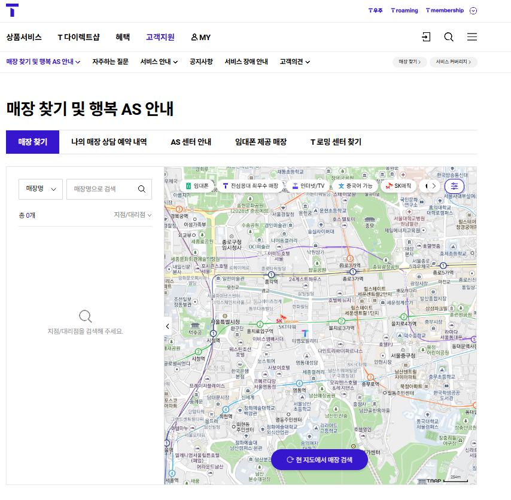This screenshot has width=511, height=500.
Task: Click 충무로역 line 3 marker
Action: pos(370,377)
